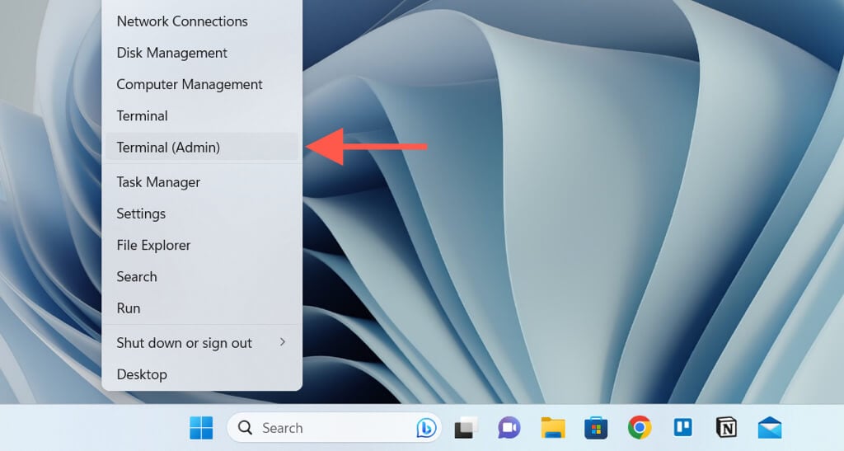
Task: Open File Explorer from the taskbar
Action: click(x=553, y=428)
